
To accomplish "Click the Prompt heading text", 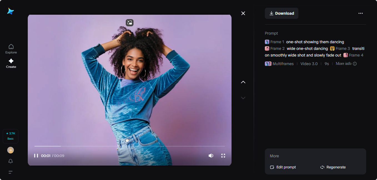I will (271, 33).
